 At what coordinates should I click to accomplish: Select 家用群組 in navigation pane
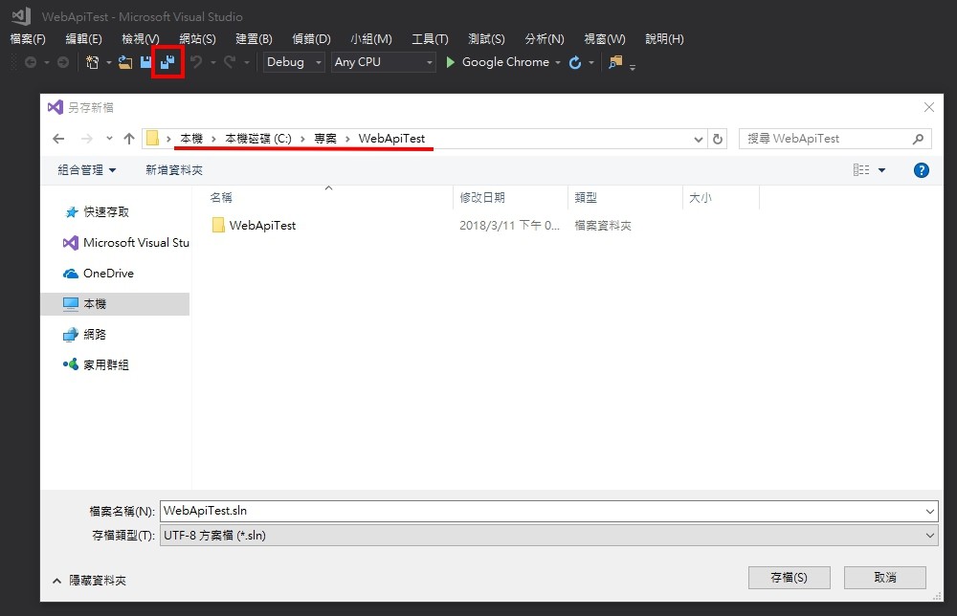[97, 364]
